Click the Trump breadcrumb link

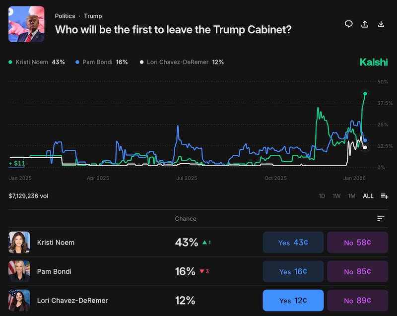point(94,16)
